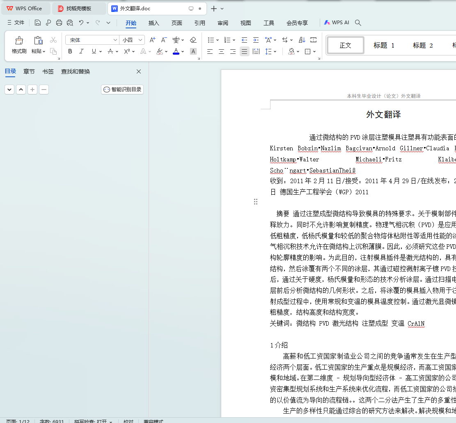Image resolution: width=456 pixels, height=423 pixels.
Task: Click the distributed alignment icon
Action: coord(256,51)
